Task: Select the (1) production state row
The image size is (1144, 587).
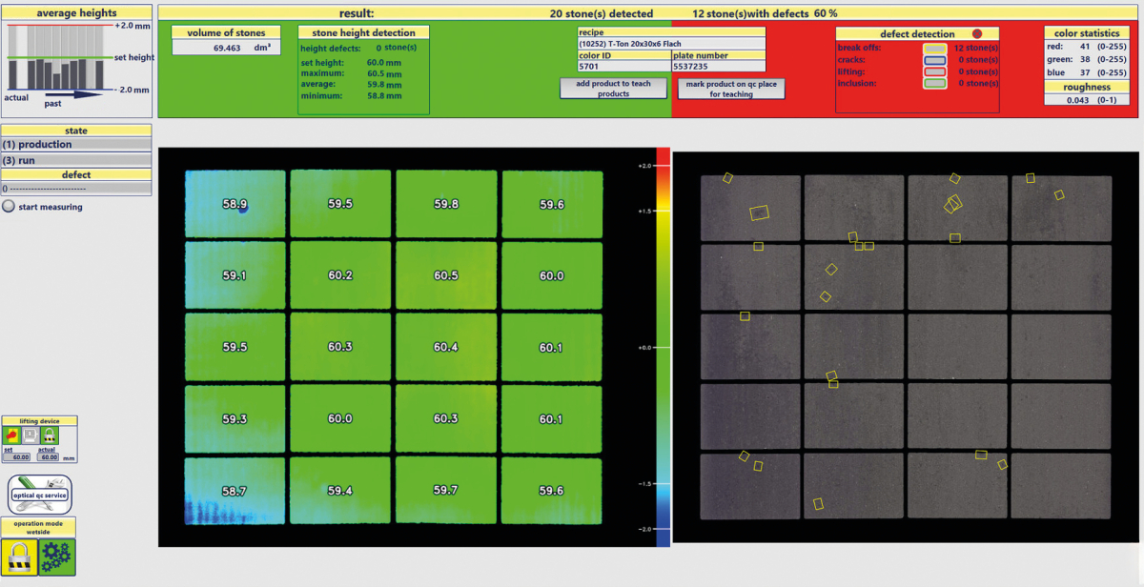Action: point(76,145)
